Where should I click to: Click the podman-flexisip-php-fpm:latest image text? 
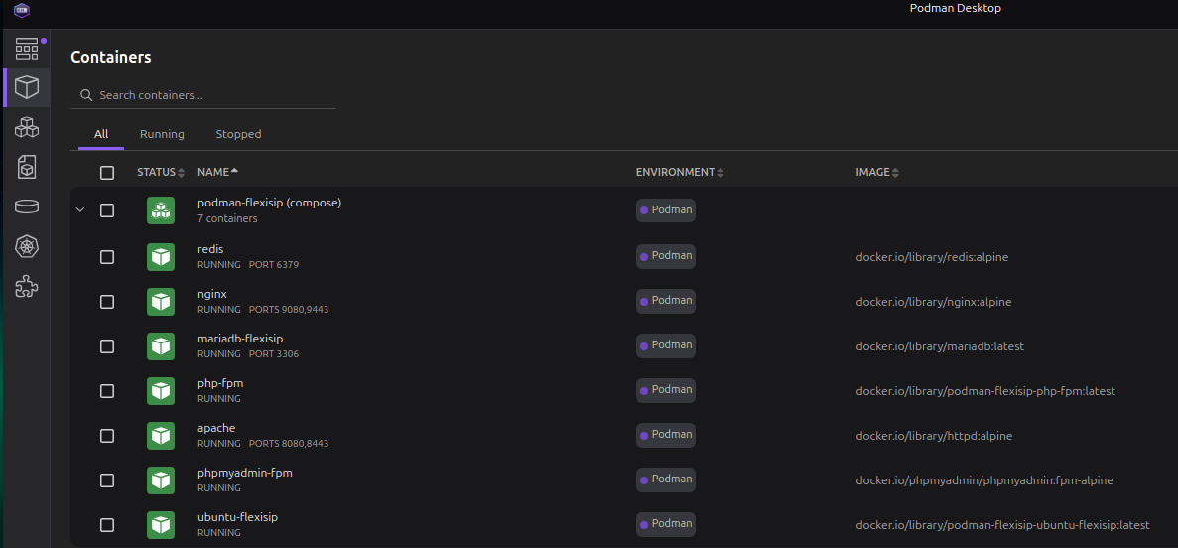(985, 391)
